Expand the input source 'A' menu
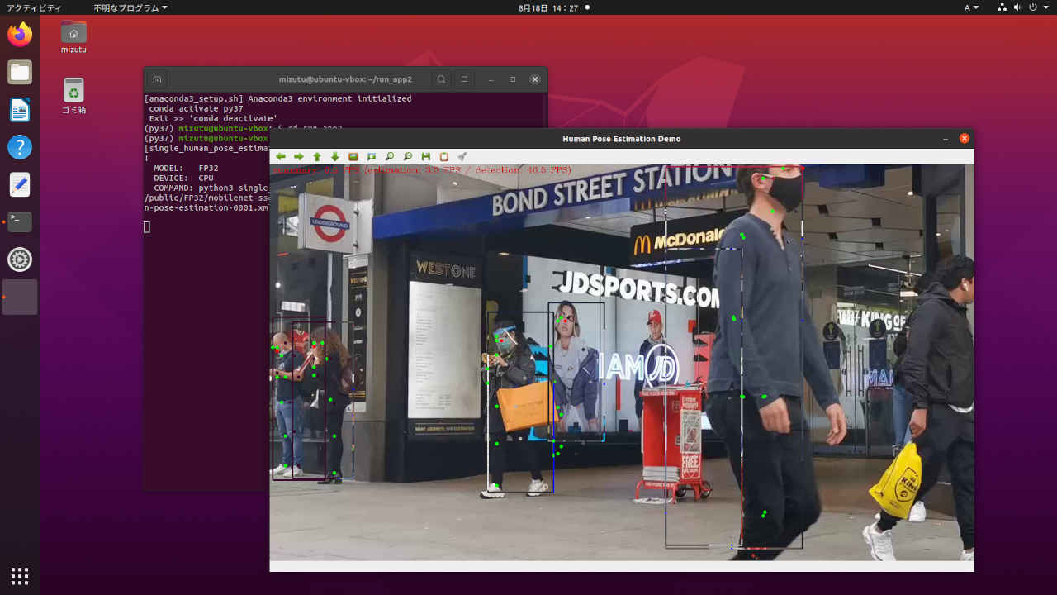1057x595 pixels. click(x=971, y=7)
